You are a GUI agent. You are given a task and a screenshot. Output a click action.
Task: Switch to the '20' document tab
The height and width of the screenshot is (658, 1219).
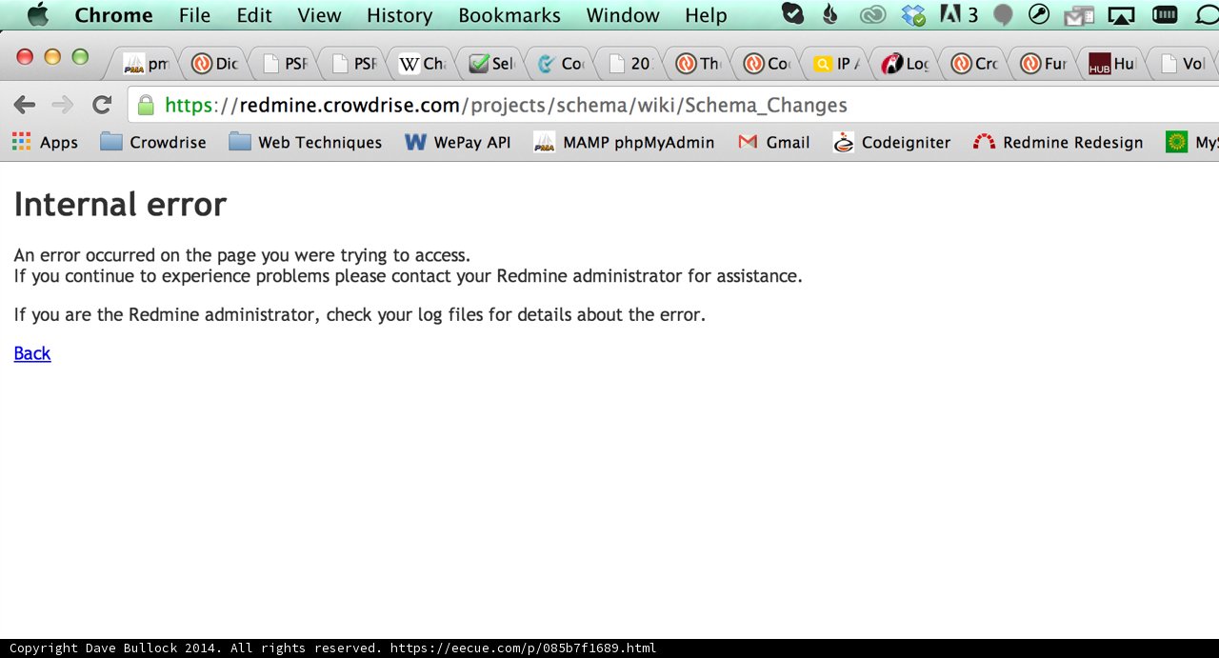629,64
